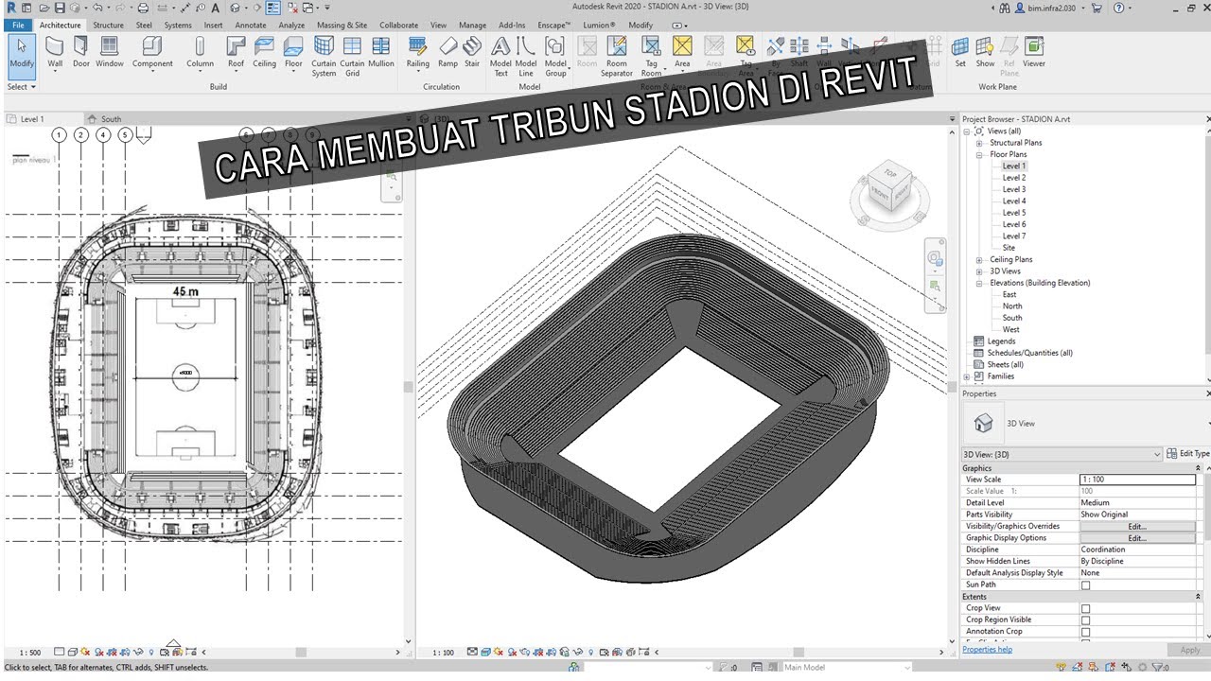The image size is (1211, 681).
Task: Select the Ceiling tool
Action: [x=265, y=53]
